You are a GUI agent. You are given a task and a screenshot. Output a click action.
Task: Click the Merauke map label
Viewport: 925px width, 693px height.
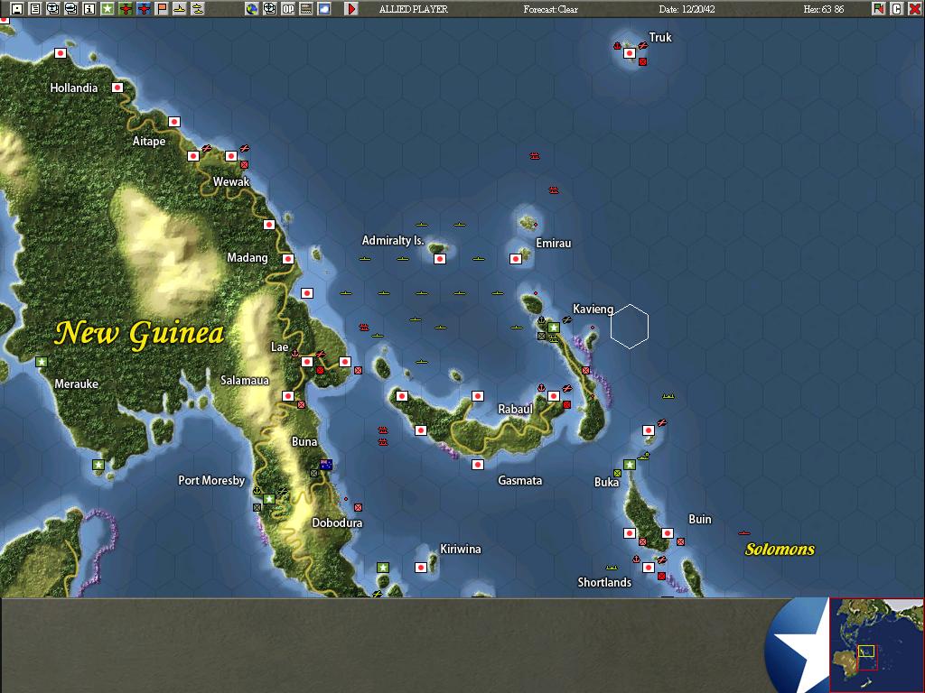pyautogui.click(x=76, y=383)
